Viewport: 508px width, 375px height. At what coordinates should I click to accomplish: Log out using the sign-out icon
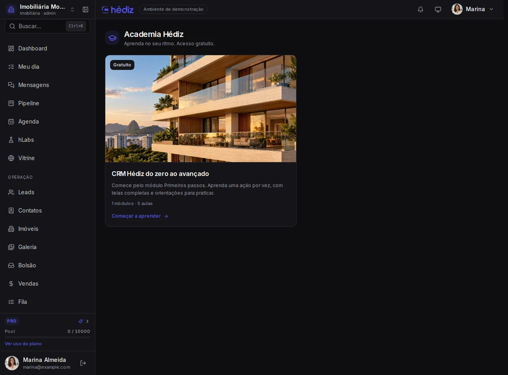tap(83, 363)
